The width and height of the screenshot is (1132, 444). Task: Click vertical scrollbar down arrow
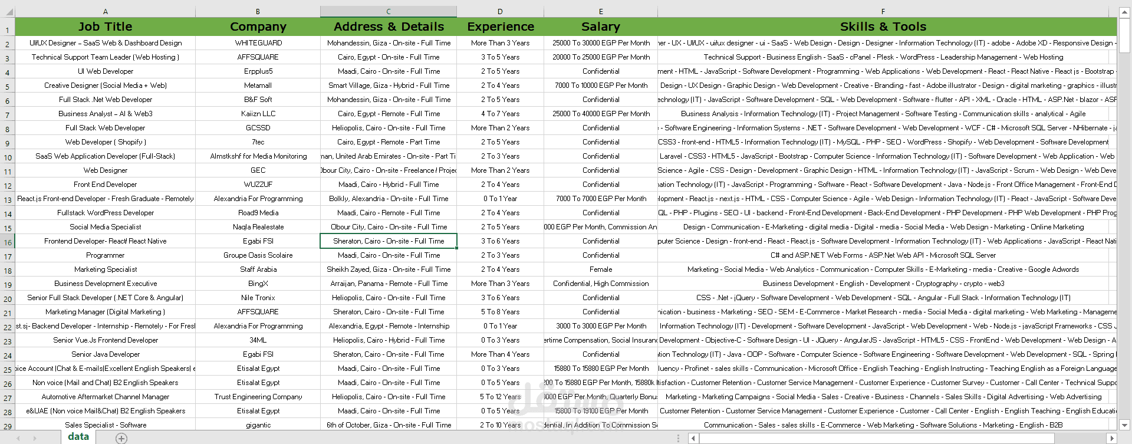1124,425
